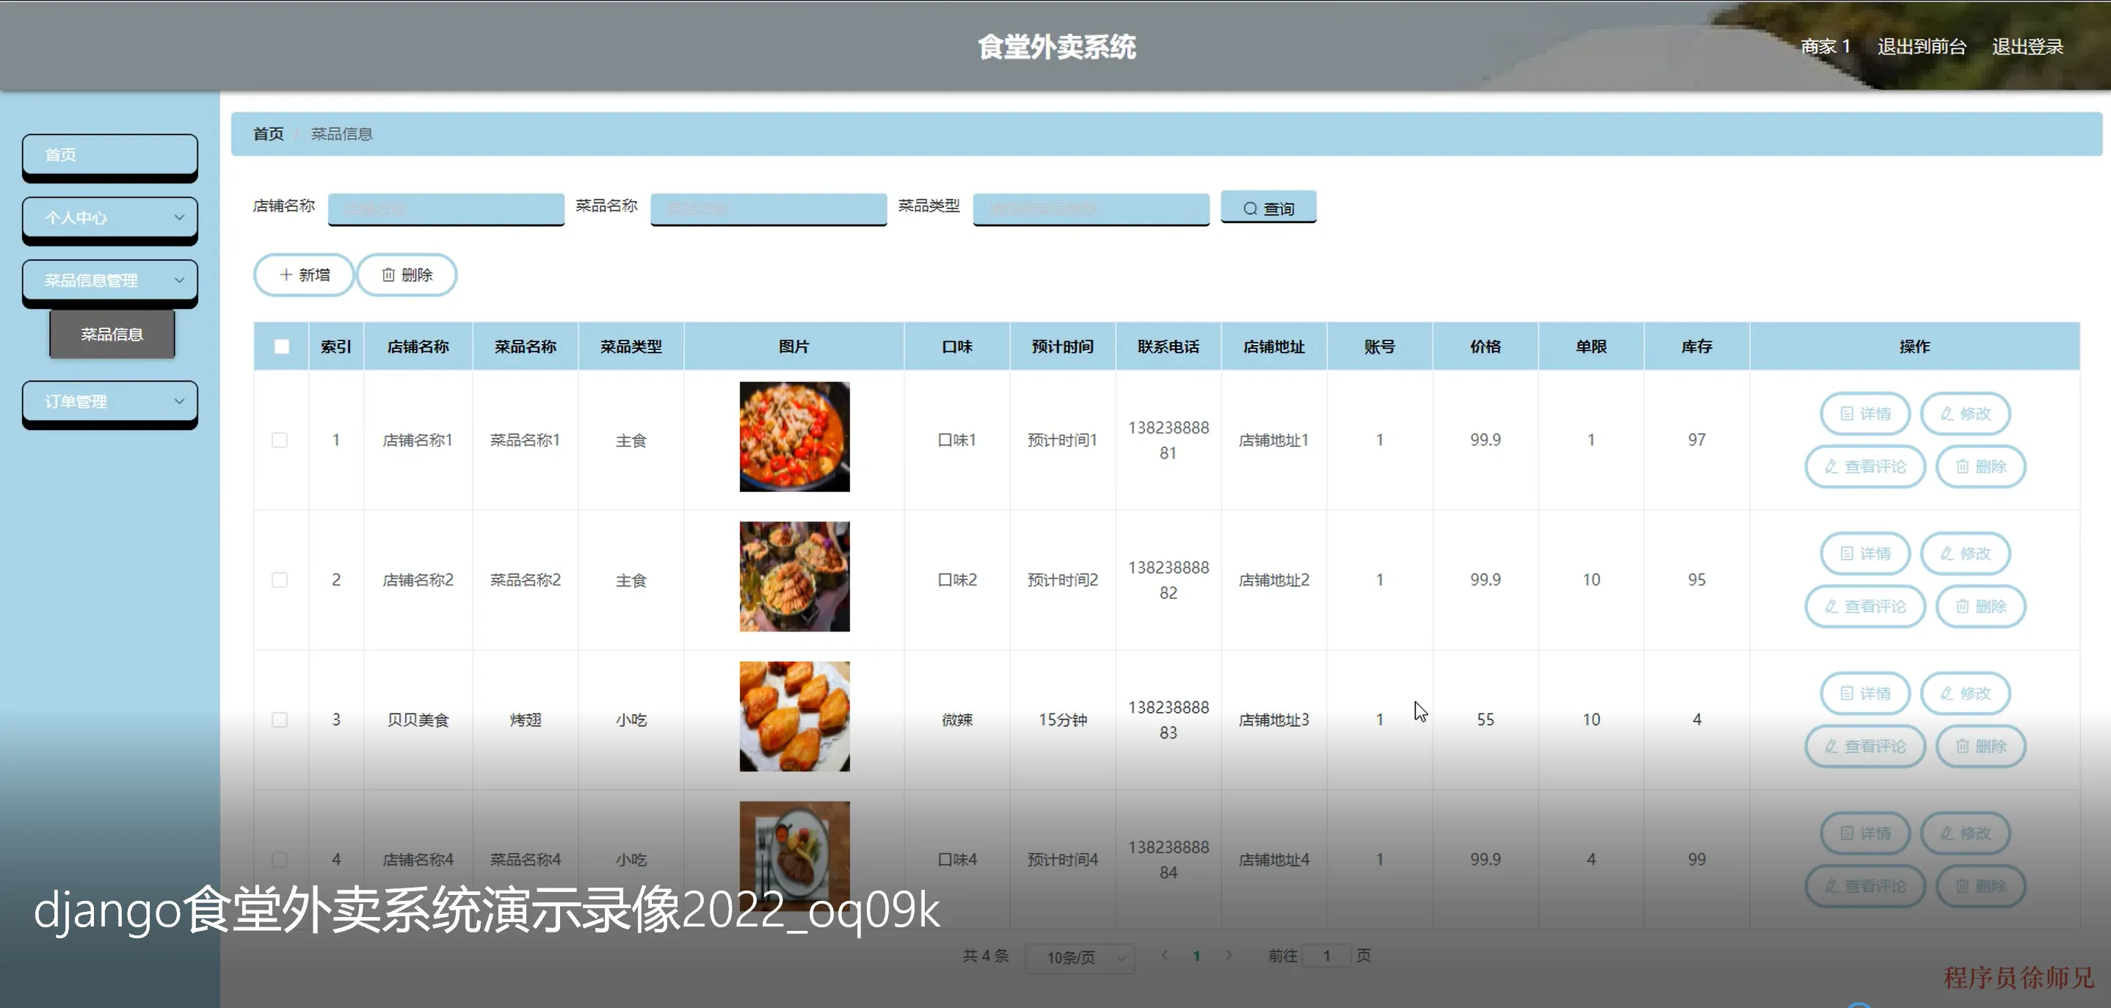The image size is (2111, 1008).
Task: Expand the 订单管理 sidebar menu
Action: point(110,402)
